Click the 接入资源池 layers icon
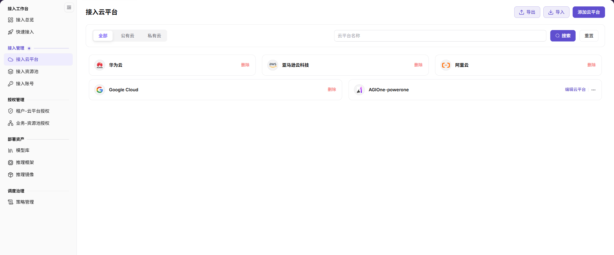The height and width of the screenshot is (255, 614). (x=11, y=71)
